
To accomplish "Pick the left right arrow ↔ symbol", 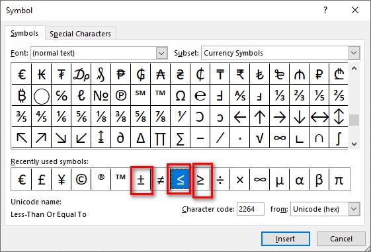I will [x=319, y=116].
